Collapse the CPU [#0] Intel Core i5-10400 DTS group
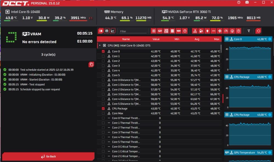The width and height of the screenshot is (274, 162). 100,45
